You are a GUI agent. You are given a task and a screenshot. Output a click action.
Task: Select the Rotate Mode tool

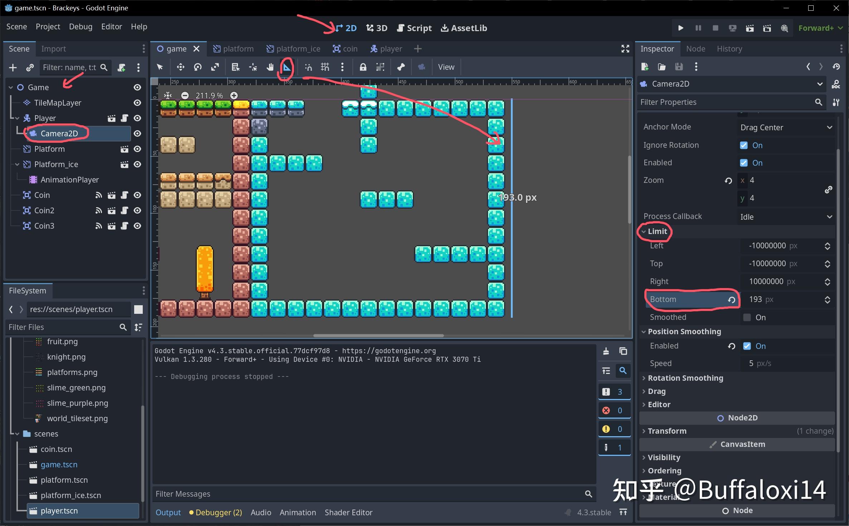[197, 67]
